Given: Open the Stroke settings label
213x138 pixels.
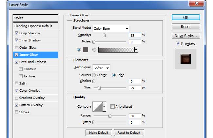Looking at the screenshot, I should tap(24, 112).
